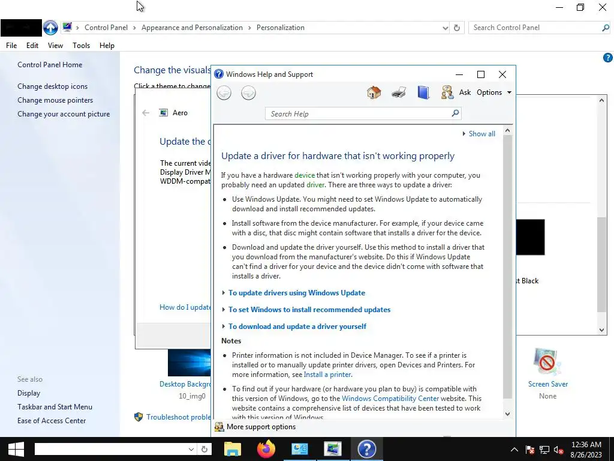Viewport: 614px width, 461px height.
Task: Open the Options dropdown in Help
Action: coord(494,92)
